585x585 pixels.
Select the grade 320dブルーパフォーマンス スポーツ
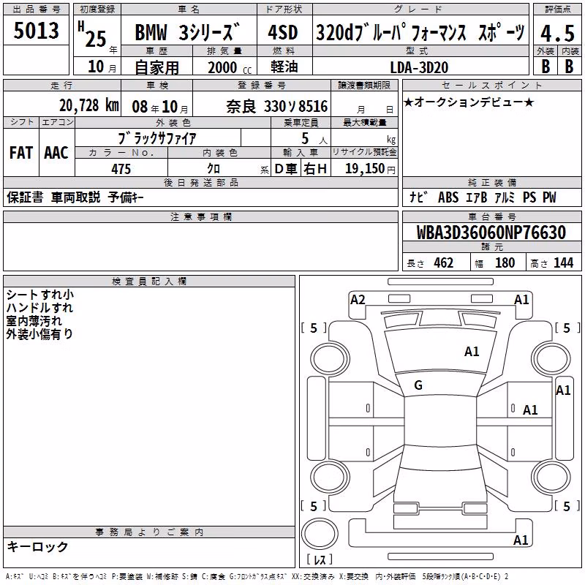(x=420, y=32)
